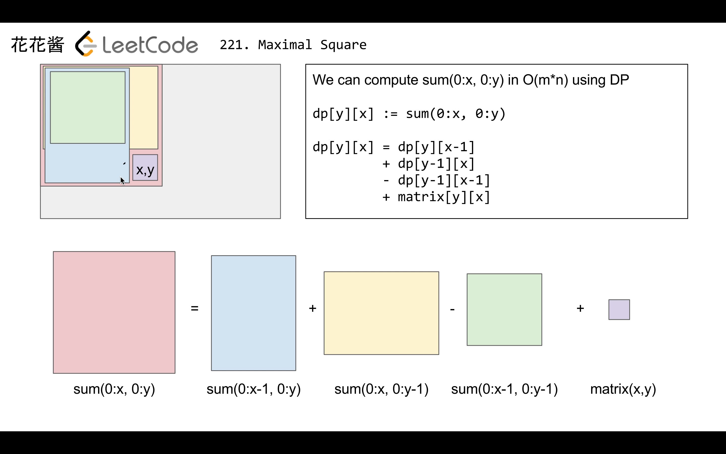Click the plus sign between blue and yellow rectangles
726x454 pixels.
[x=313, y=308]
